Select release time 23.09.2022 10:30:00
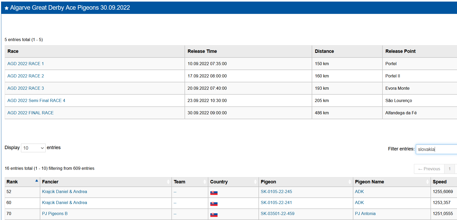 207,100
